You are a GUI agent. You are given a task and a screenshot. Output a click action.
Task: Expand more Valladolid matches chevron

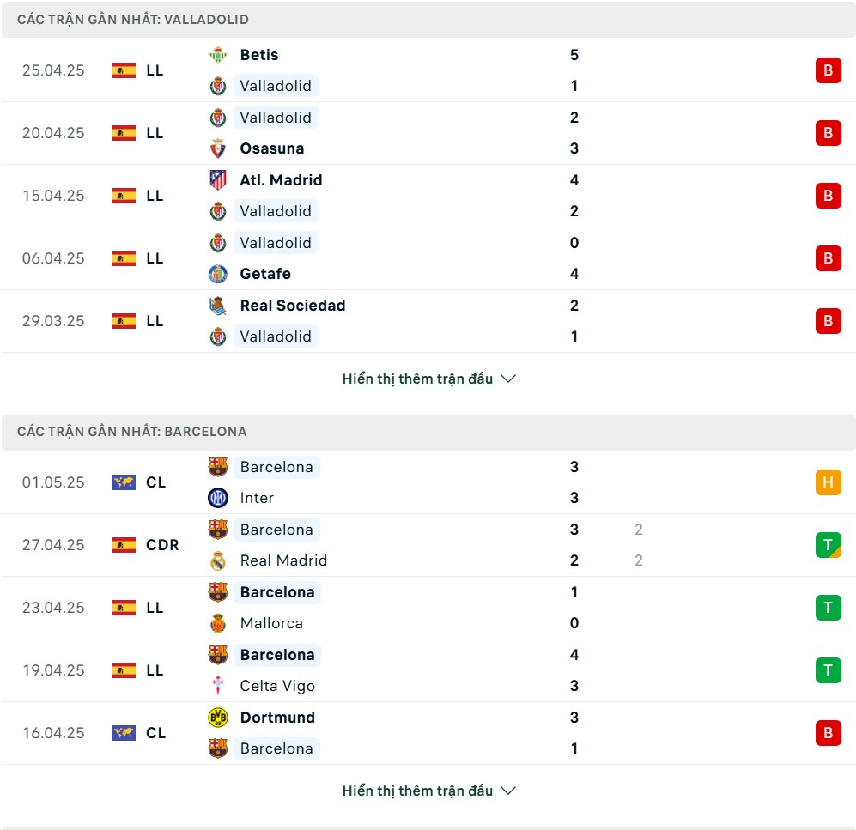508,379
